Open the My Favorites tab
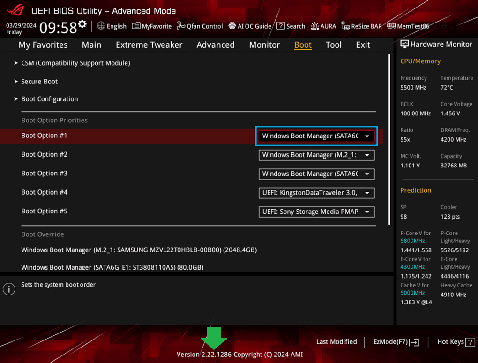The image size is (478, 363). click(x=43, y=45)
